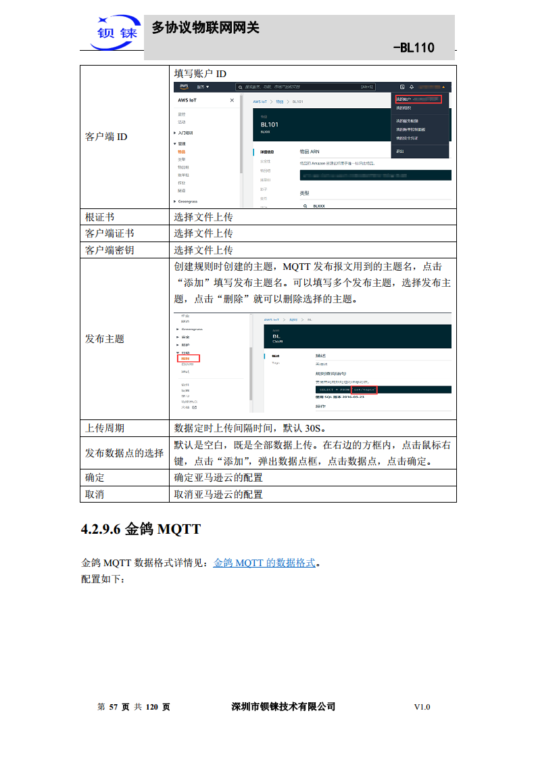The image size is (536, 759).
Task: Click the 确定 label cell
Action: [125, 478]
